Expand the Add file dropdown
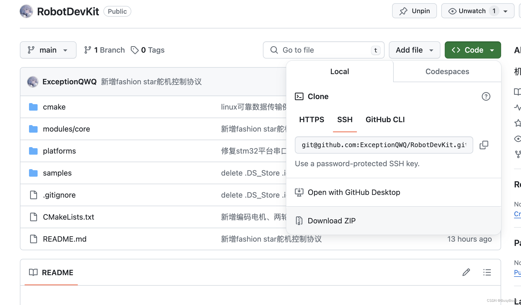Viewport: 521px width, 305px height. (x=414, y=50)
